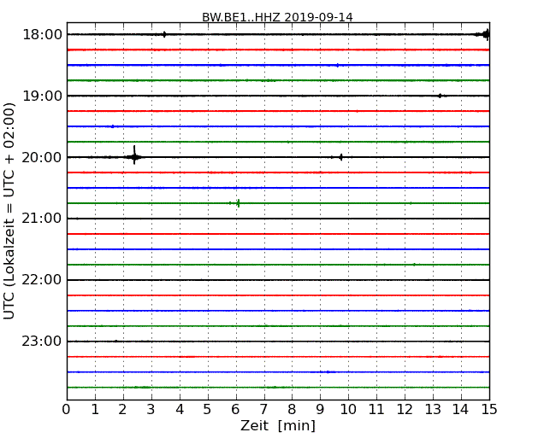
Task: Select the 22:00 time label
Action: 42,280
